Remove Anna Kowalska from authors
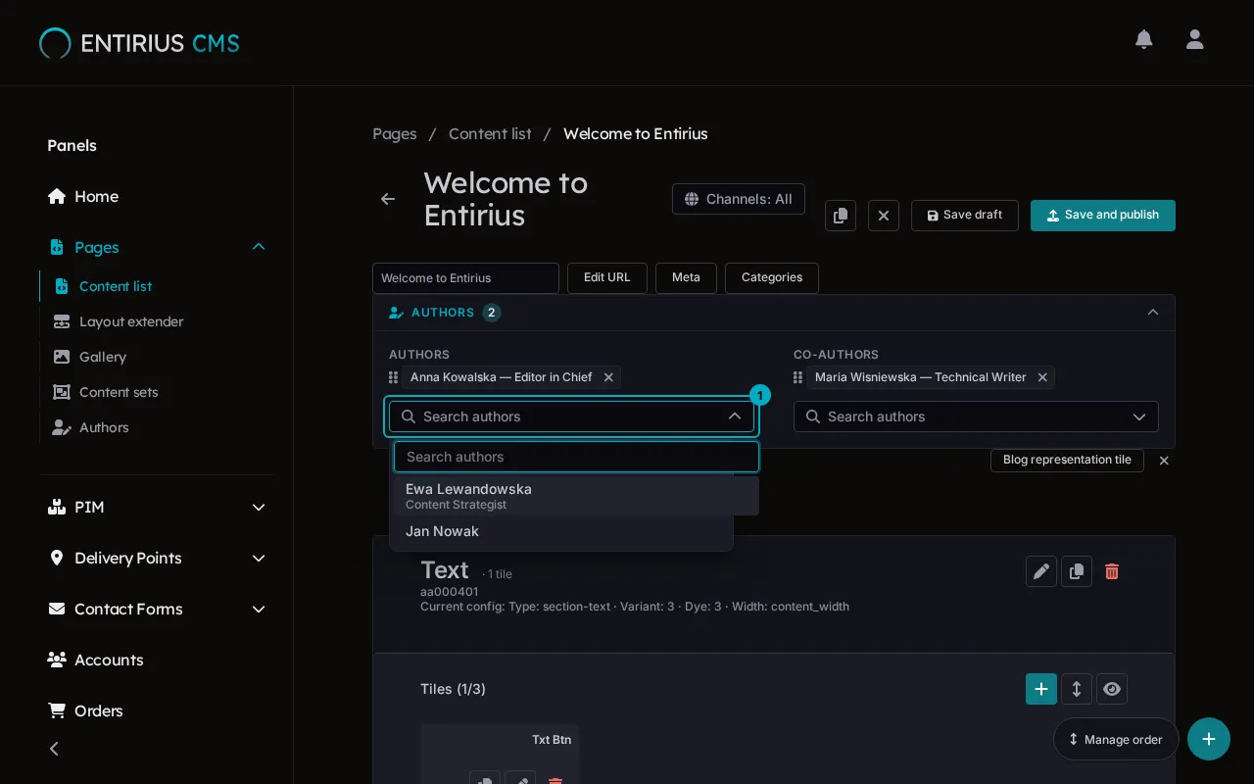1254x784 pixels. [608, 377]
